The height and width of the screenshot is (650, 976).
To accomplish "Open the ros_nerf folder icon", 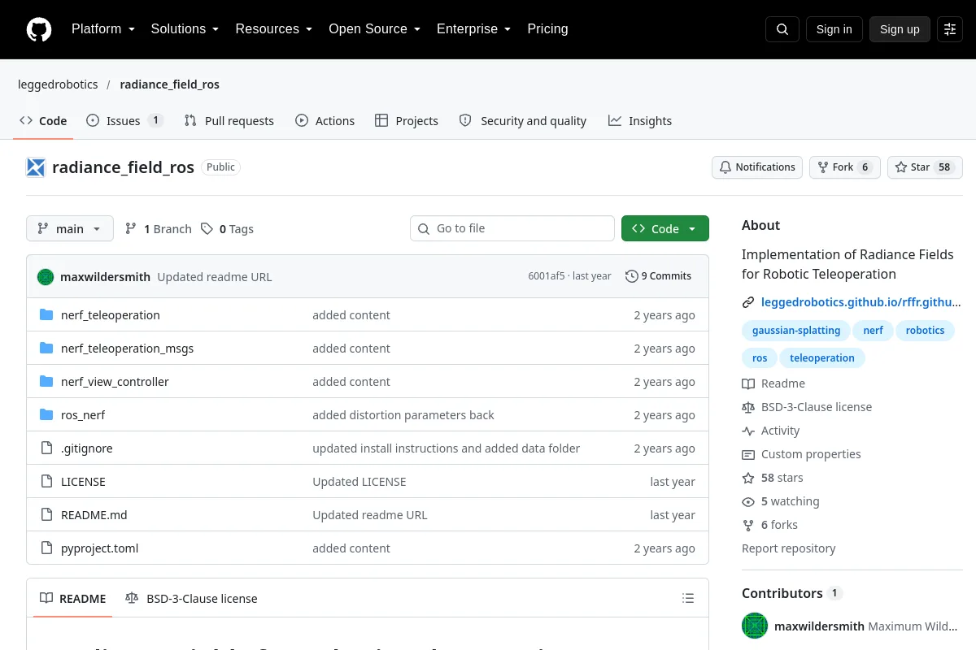I will click(46, 414).
